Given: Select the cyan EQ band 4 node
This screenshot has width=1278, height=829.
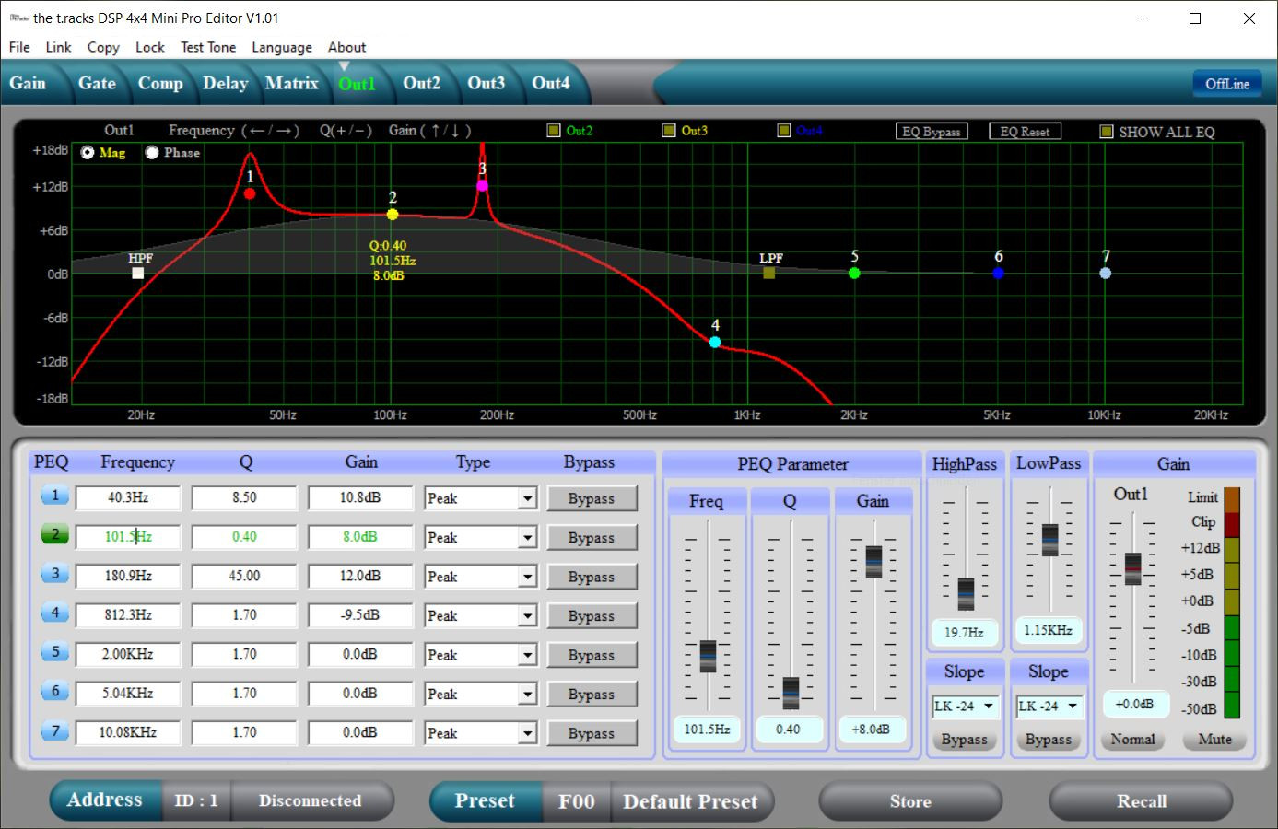Looking at the screenshot, I should coord(715,342).
